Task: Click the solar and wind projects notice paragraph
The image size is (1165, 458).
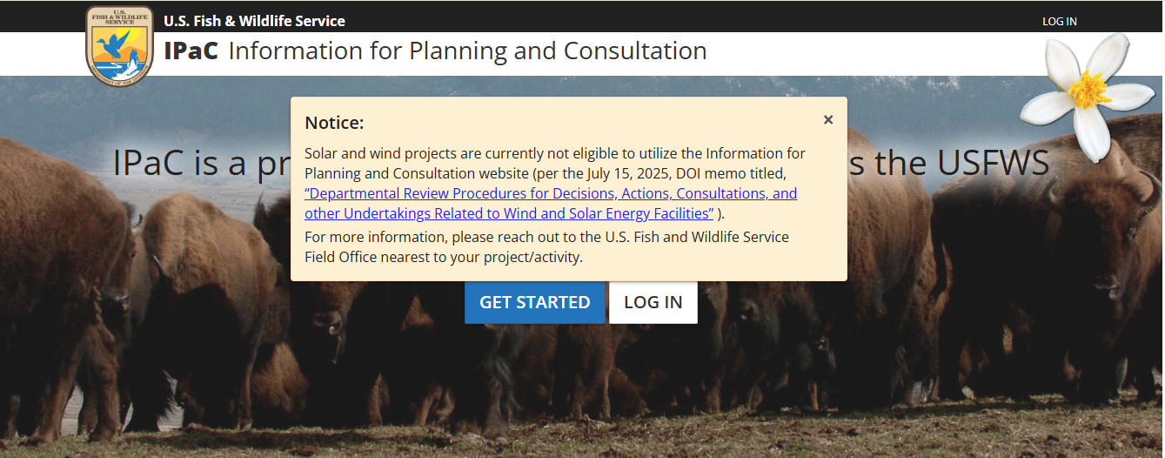Action: 555,183
